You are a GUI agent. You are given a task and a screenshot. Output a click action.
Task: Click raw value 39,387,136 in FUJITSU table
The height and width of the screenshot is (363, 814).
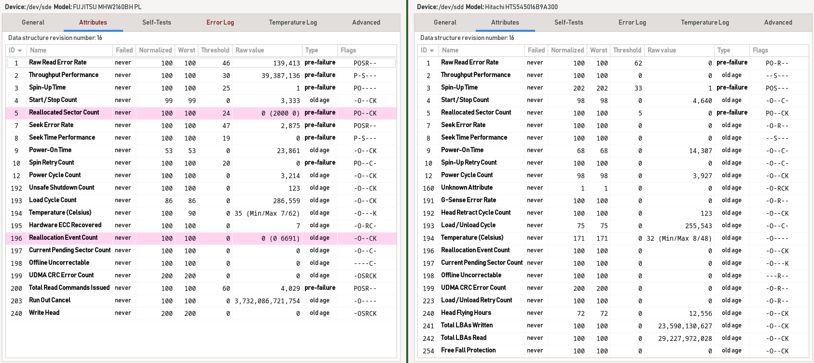281,76
